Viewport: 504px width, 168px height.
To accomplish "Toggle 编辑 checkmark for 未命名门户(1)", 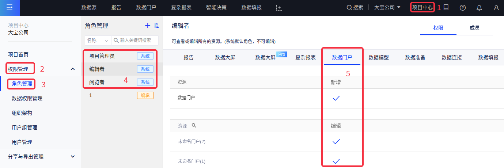I will 336,161.
